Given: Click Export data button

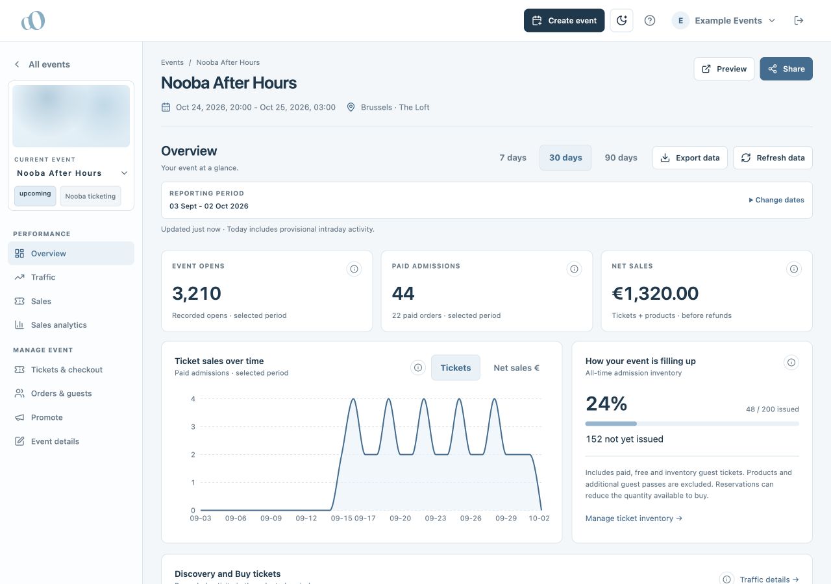Looking at the screenshot, I should pyautogui.click(x=689, y=158).
